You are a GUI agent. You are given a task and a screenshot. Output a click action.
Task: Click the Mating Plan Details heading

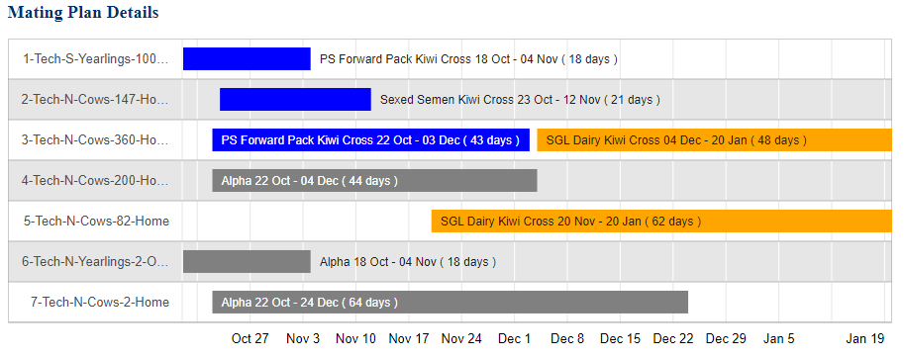83,12
